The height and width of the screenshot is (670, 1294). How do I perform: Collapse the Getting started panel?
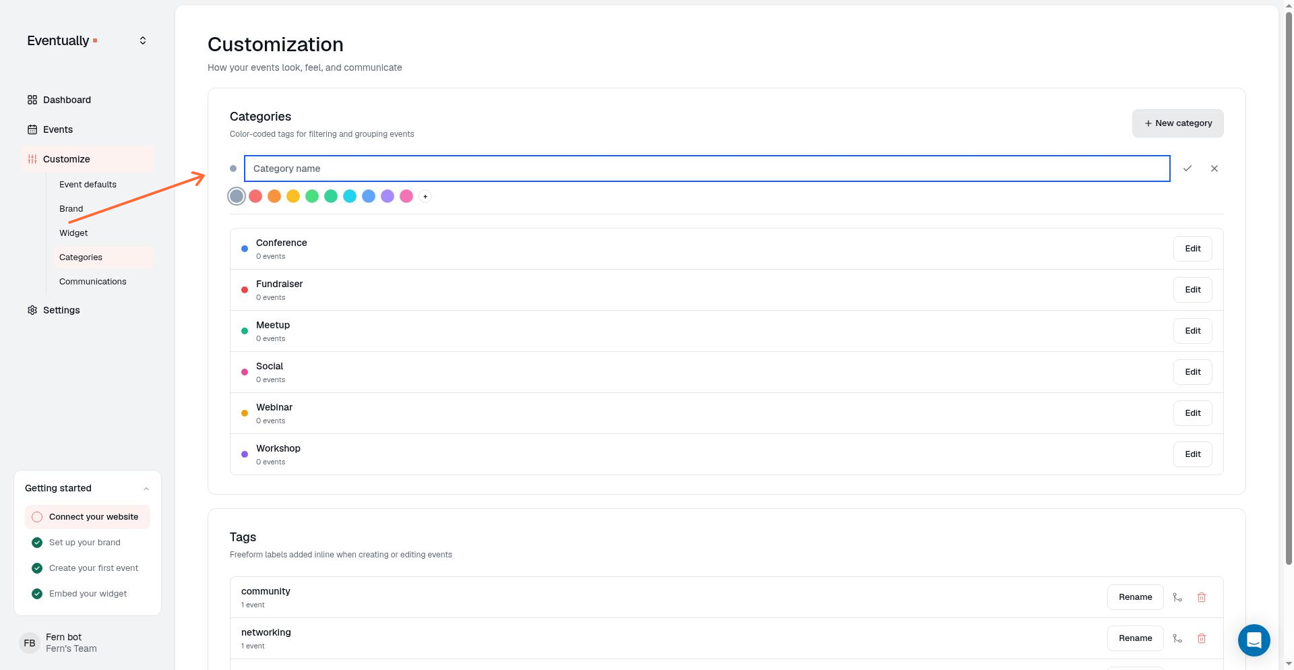(x=146, y=489)
